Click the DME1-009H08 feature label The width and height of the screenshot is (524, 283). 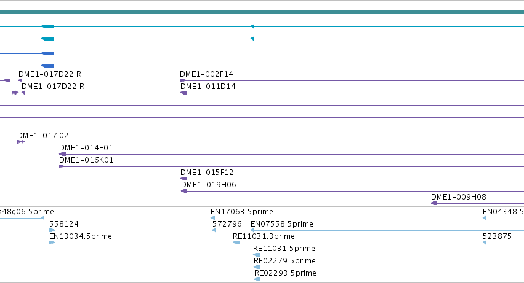[459, 196]
